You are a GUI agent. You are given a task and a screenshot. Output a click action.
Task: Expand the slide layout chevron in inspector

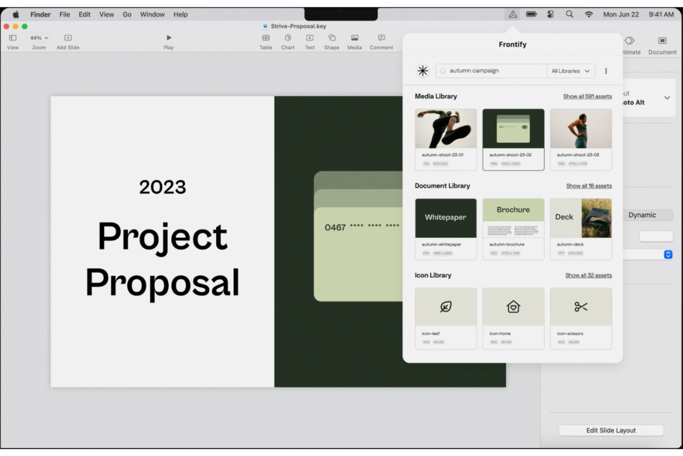[x=667, y=98]
